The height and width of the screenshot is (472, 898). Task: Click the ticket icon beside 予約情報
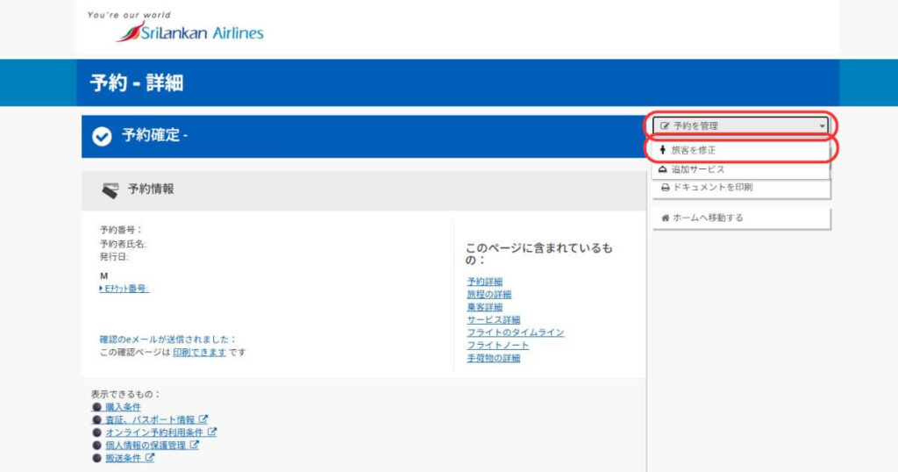(x=110, y=190)
